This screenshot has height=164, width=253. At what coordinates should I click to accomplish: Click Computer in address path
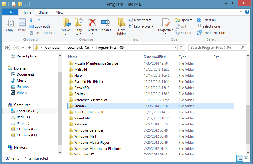53,48
